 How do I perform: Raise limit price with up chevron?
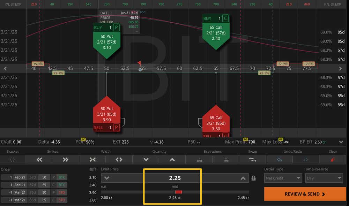point(243,178)
